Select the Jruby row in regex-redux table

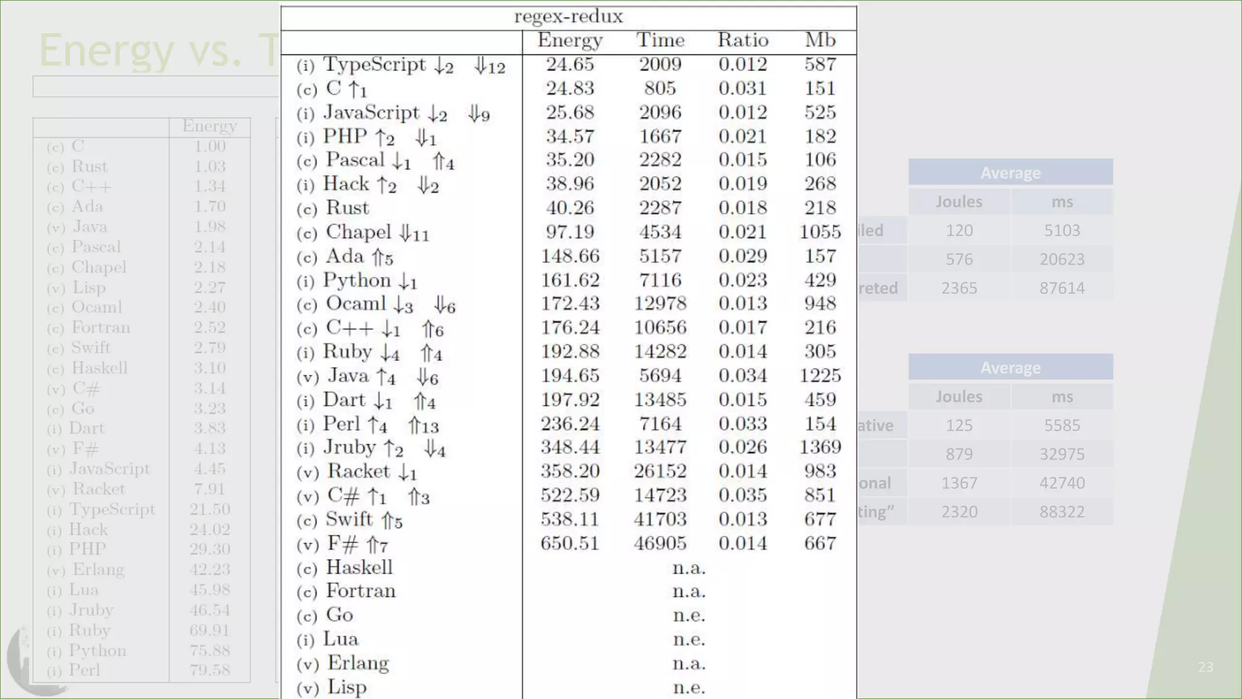click(x=568, y=448)
